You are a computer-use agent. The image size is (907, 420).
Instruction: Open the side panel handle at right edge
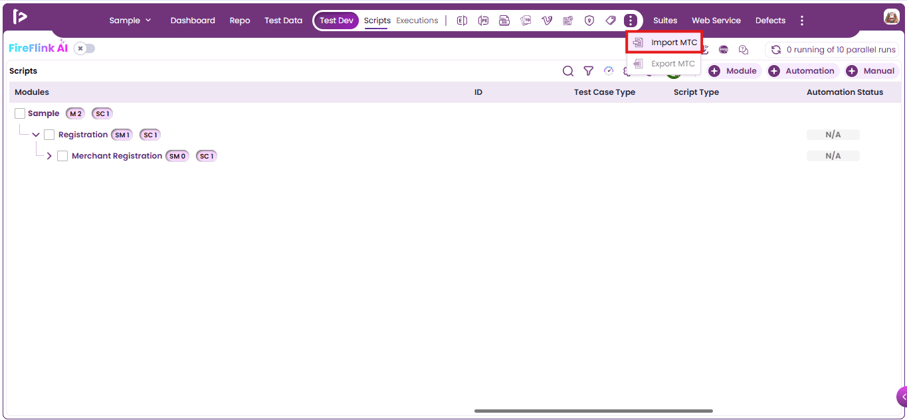902,397
